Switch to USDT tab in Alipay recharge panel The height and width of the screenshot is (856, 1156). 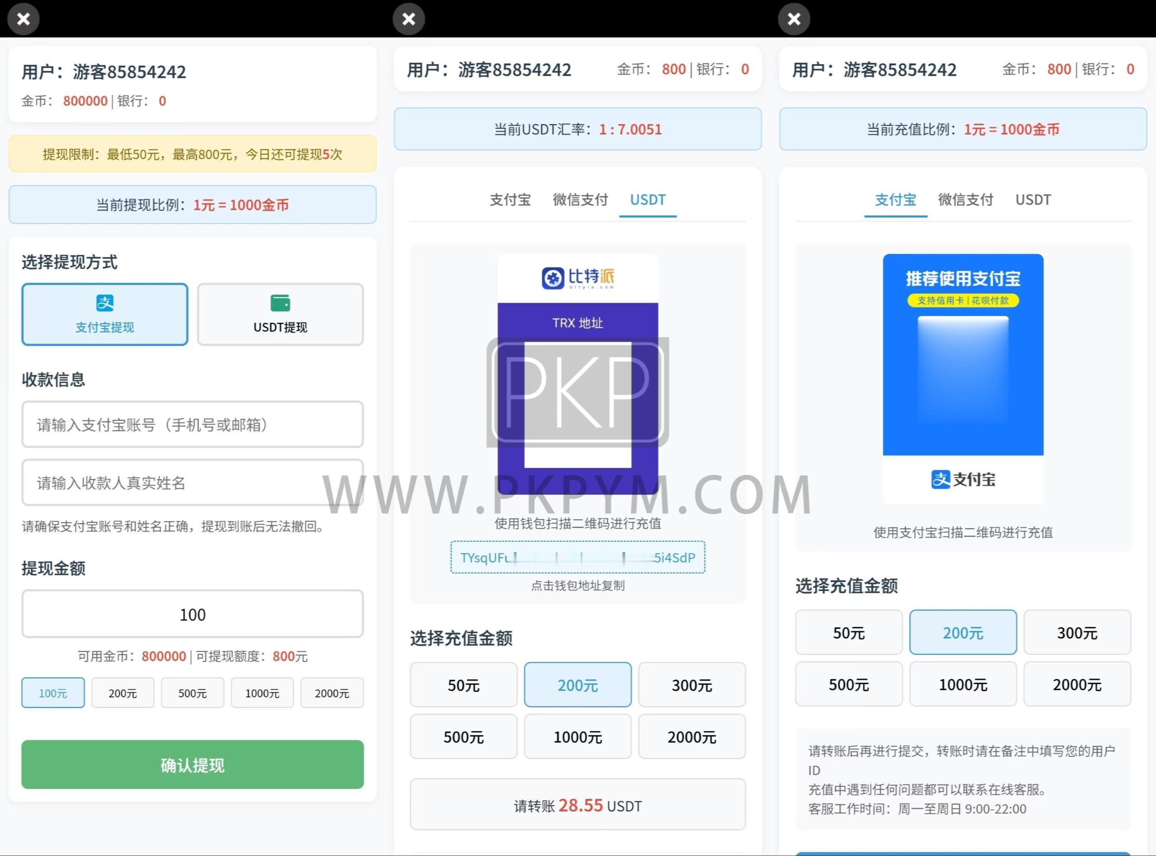(1033, 200)
